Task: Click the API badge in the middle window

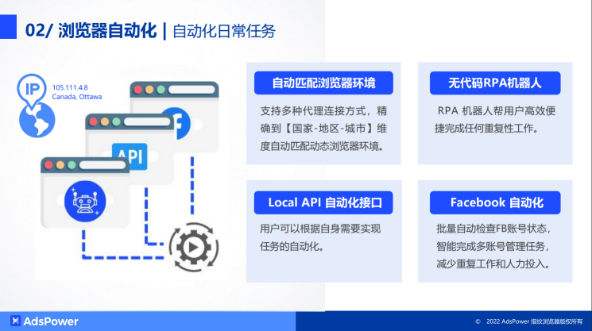Action: (130, 153)
